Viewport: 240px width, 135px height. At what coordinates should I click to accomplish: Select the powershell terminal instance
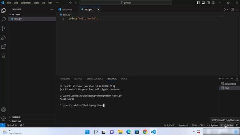[x=229, y=84]
